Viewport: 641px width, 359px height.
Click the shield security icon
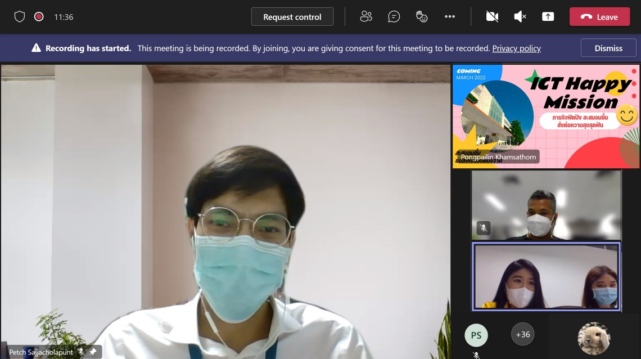click(x=20, y=17)
